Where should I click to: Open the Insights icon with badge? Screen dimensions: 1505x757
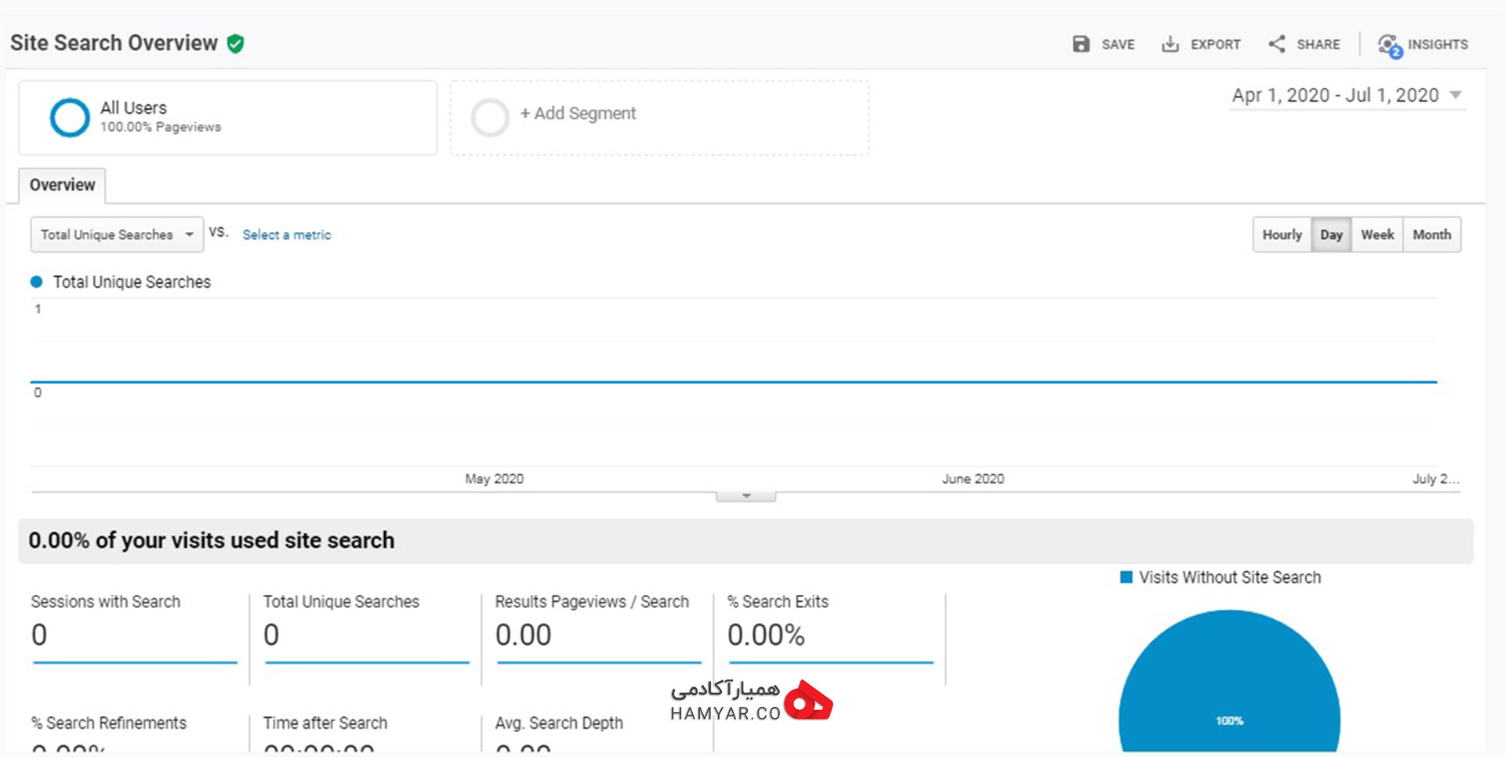click(1390, 45)
